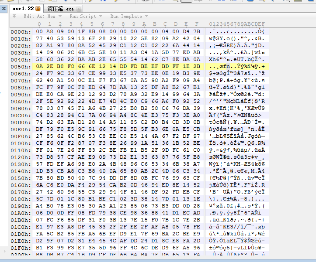Click byte 4A in row 00F0h

[155, 136]
